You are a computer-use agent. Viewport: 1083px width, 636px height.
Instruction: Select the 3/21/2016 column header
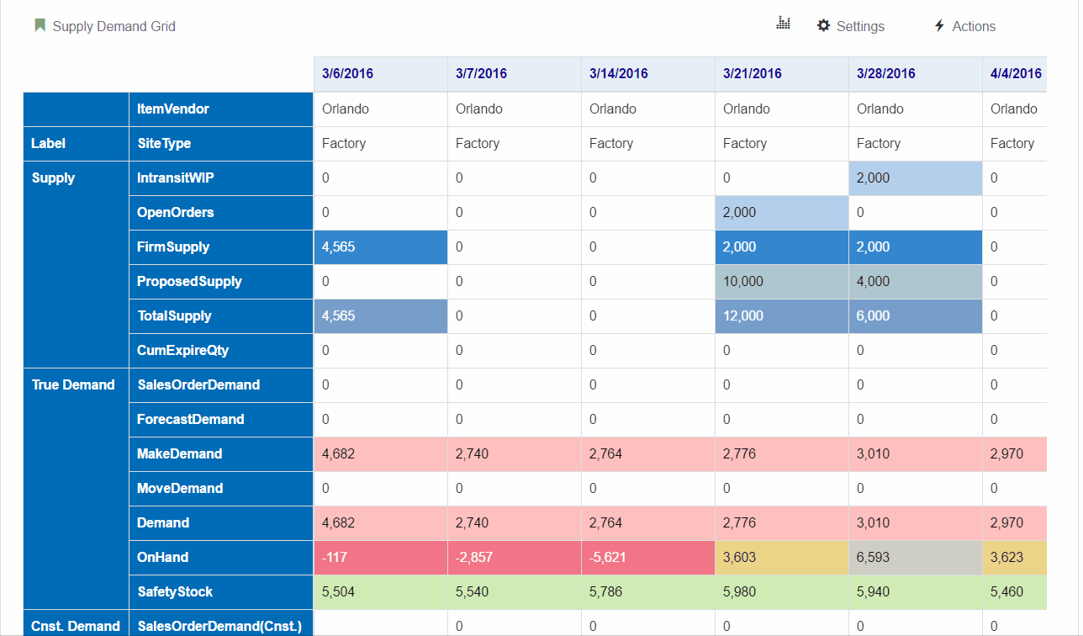(x=752, y=74)
